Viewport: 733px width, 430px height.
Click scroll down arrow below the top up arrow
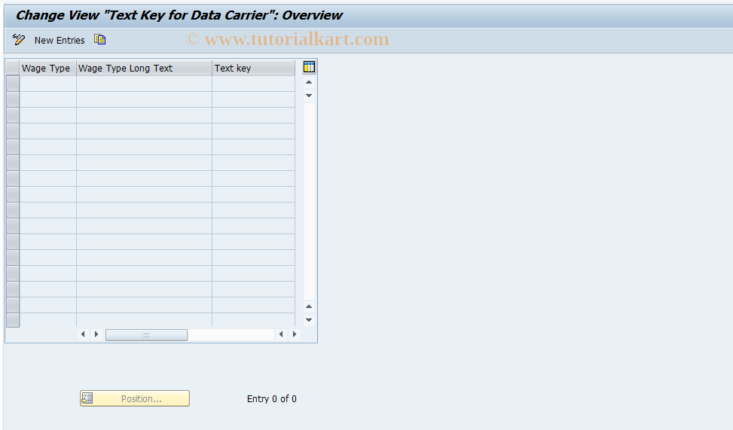309,96
